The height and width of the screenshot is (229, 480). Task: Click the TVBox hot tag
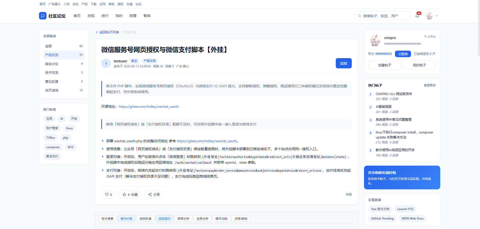(50, 138)
